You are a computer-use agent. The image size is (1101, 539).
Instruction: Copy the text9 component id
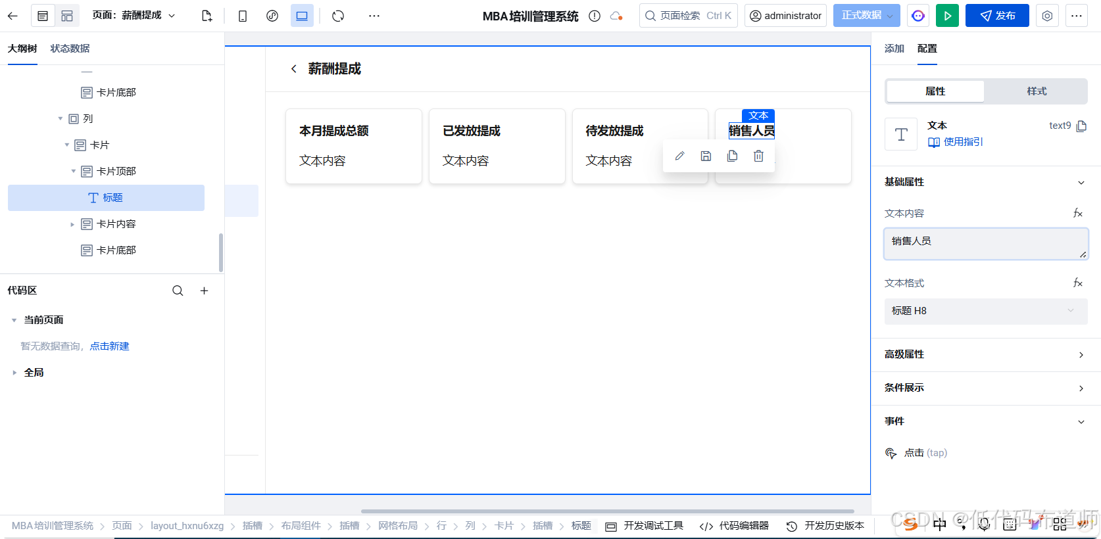click(1082, 126)
